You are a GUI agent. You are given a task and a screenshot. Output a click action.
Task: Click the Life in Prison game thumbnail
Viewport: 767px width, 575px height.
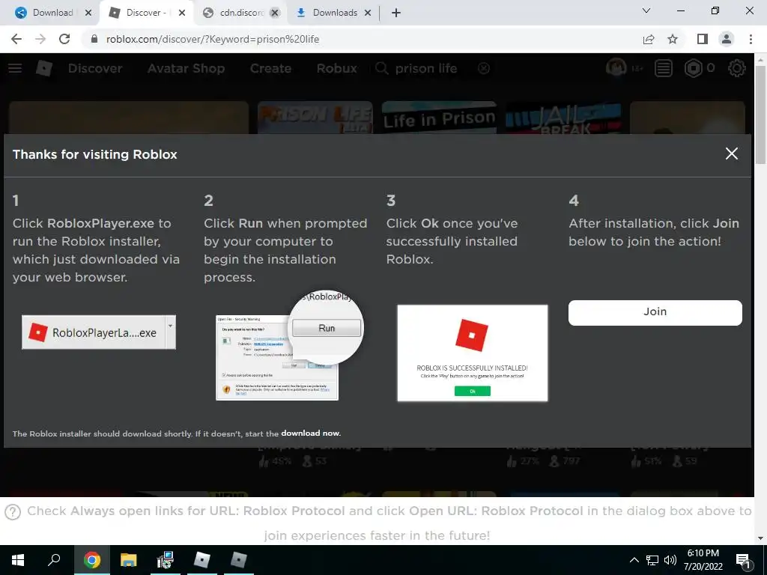pyautogui.click(x=439, y=118)
